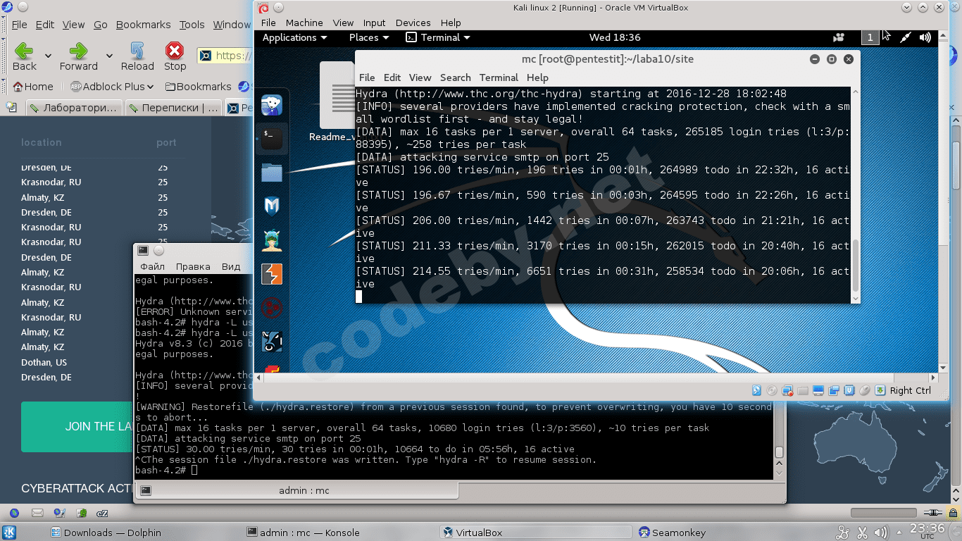
Task: Open the Forward history dropdown arrow
Action: [109, 56]
